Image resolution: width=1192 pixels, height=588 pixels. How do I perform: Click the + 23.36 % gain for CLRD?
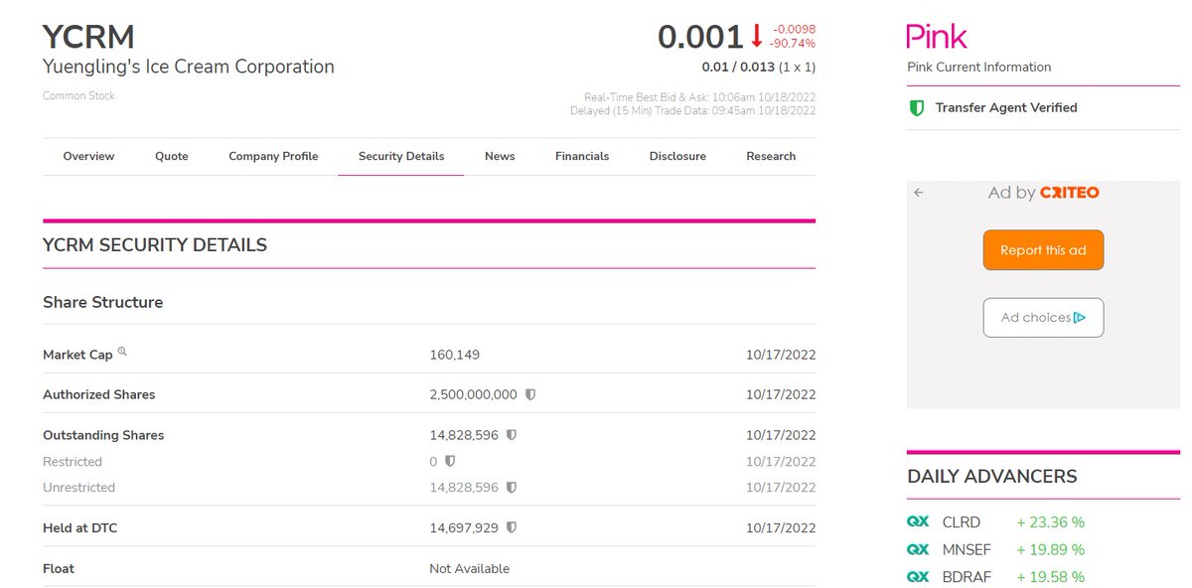(x=1050, y=521)
